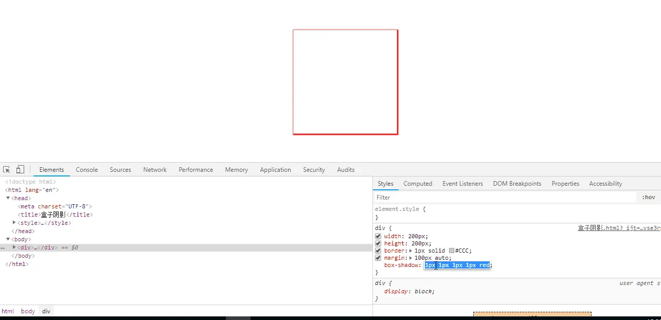Open the Audits tab

click(346, 170)
